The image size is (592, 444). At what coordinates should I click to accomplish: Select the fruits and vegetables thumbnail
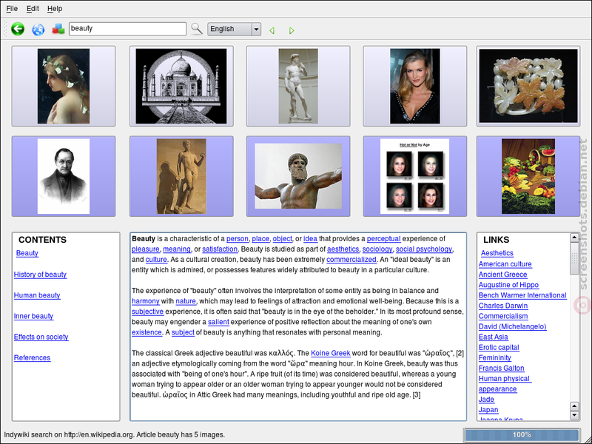[528, 176]
